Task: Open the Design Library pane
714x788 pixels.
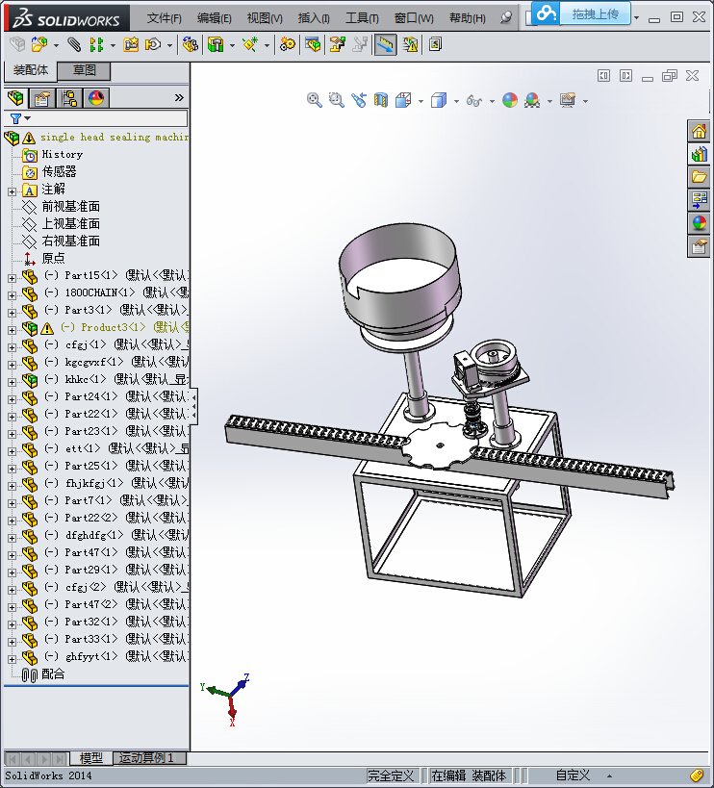Action: [x=699, y=154]
